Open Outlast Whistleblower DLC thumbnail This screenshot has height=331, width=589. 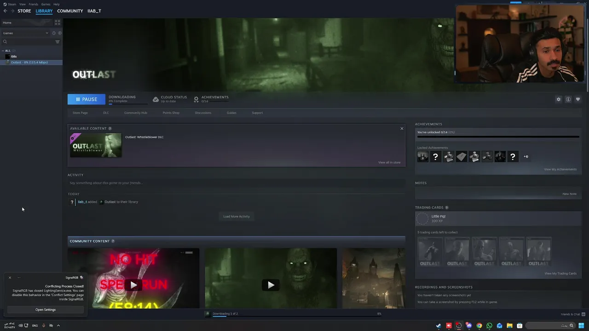96,145
